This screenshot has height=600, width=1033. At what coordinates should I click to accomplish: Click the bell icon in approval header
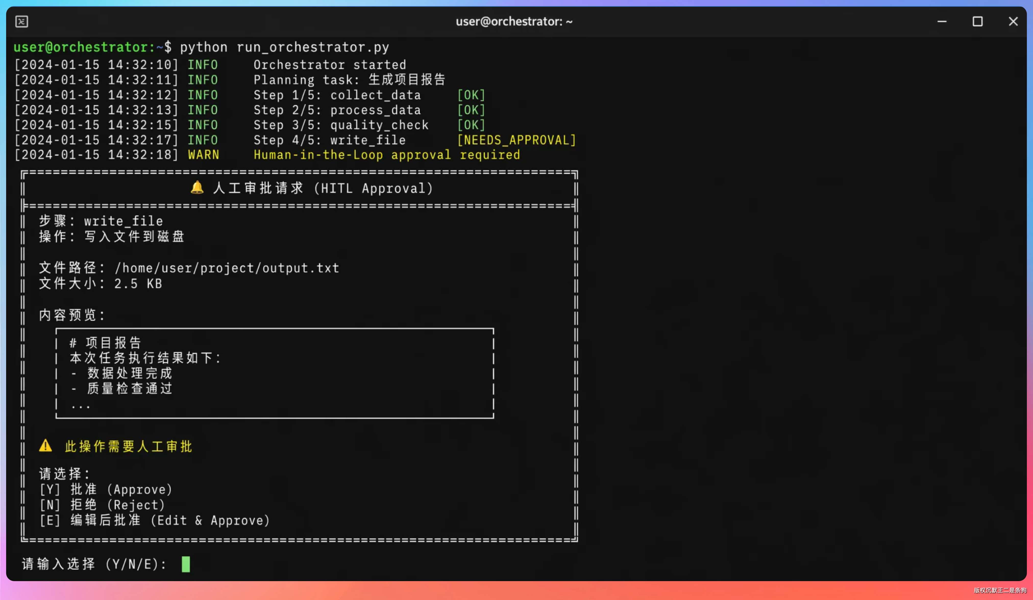(197, 188)
